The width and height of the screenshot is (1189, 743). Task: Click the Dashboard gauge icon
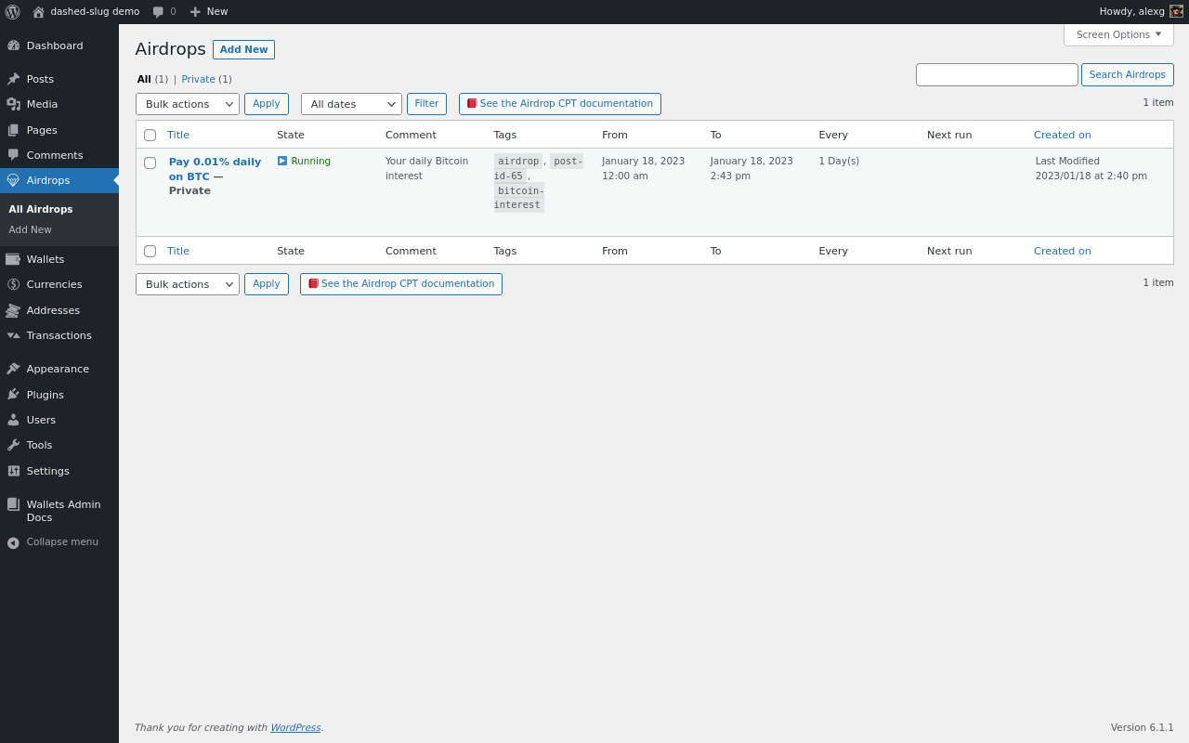click(13, 46)
